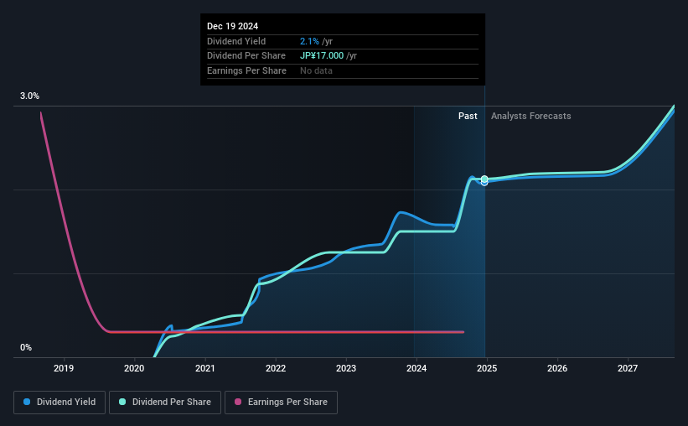Viewport: 688px width, 426px height.
Task: Click the 0% y-axis label
Action: click(26, 347)
